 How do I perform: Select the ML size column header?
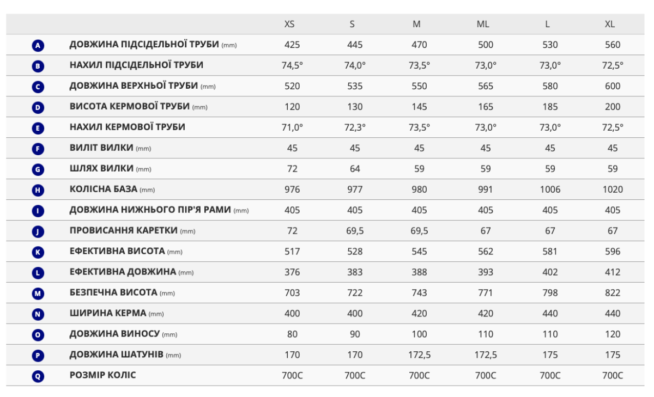483,25
